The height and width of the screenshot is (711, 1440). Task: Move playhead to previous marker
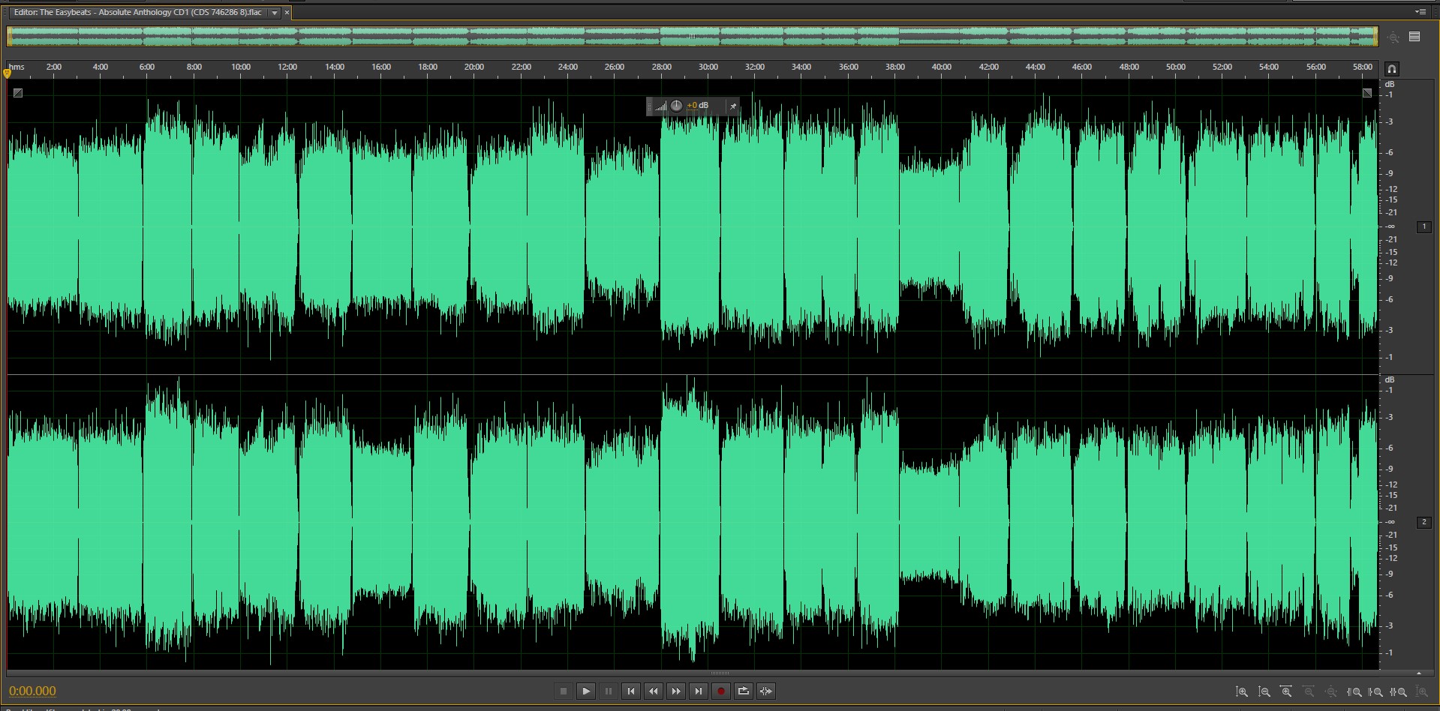point(630,691)
